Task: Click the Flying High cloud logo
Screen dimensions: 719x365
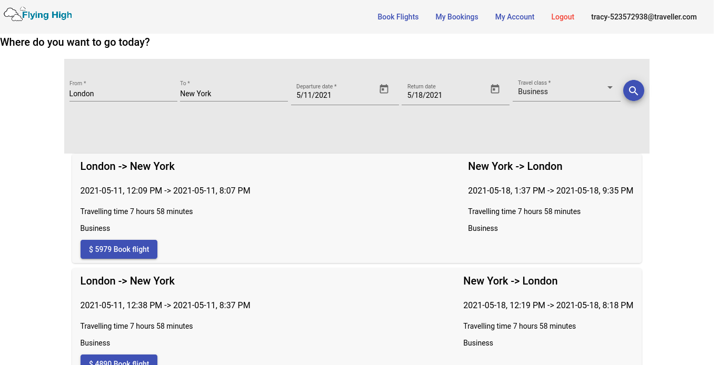Action: (x=13, y=15)
